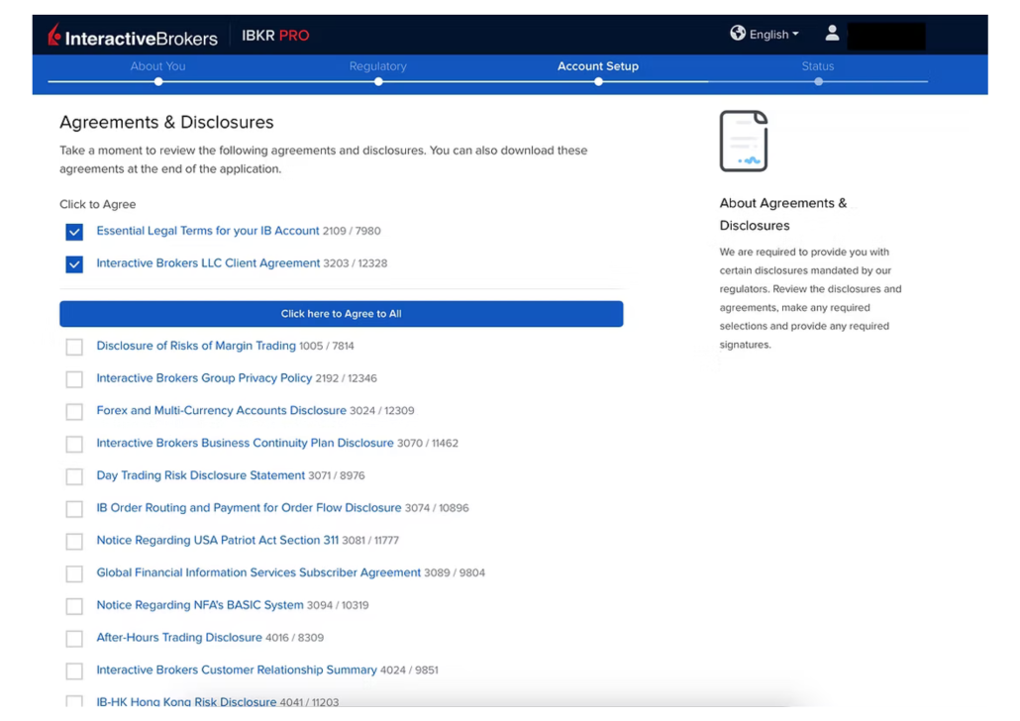Check Global Financial Information Services Agreement box
This screenshot has width=1020, height=721.
(74, 574)
